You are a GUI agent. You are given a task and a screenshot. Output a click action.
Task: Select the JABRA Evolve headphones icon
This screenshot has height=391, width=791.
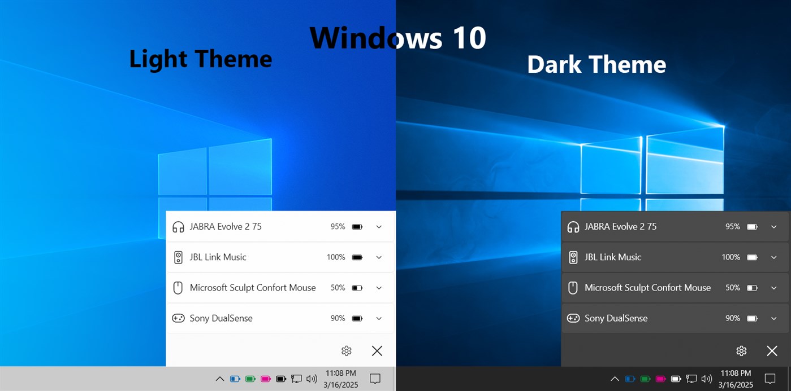pyautogui.click(x=178, y=226)
